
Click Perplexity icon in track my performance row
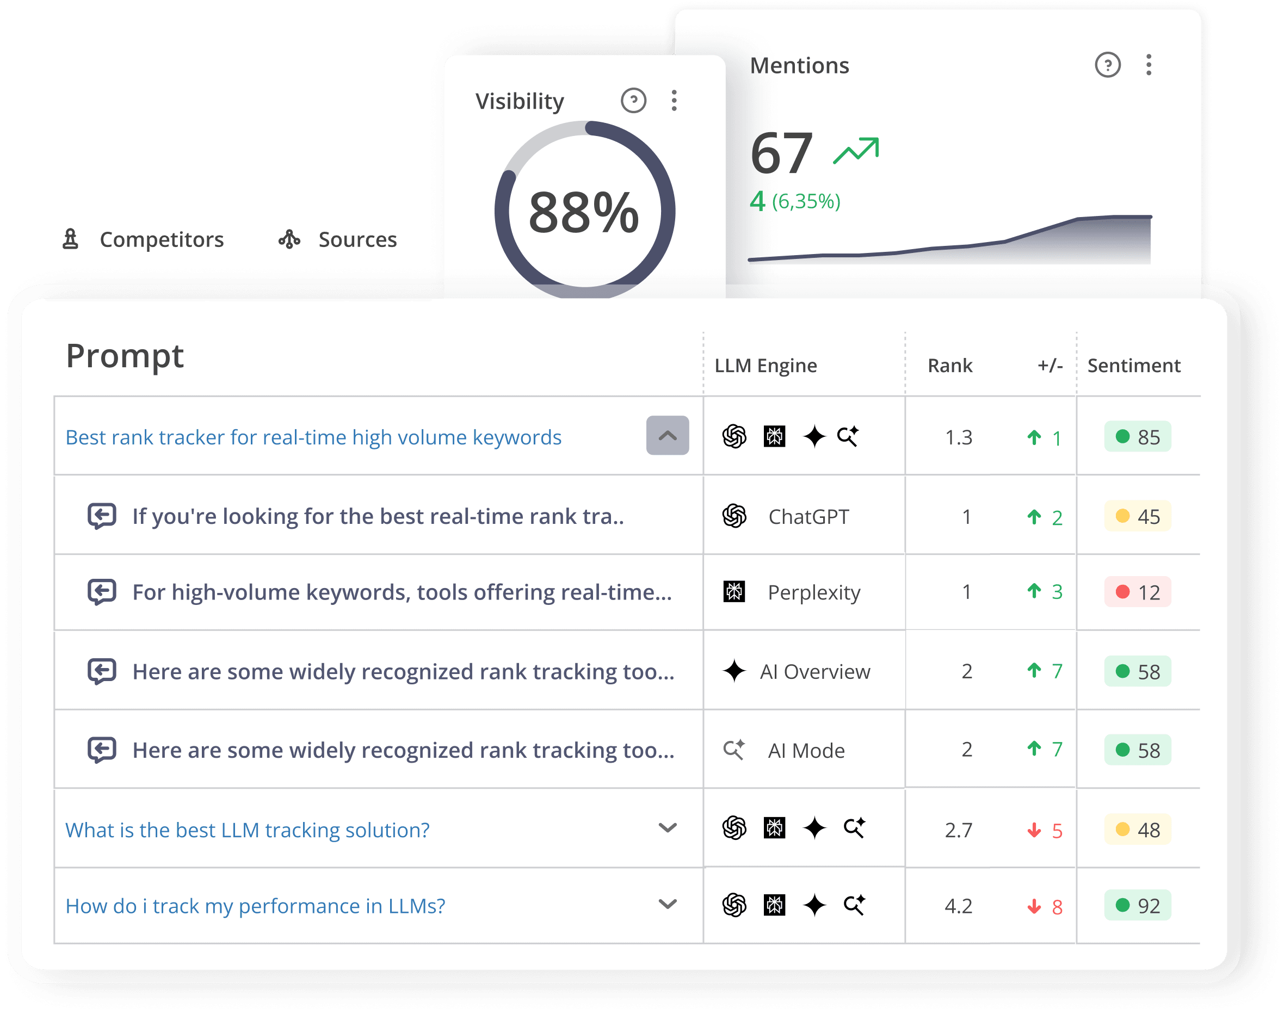pos(774,905)
